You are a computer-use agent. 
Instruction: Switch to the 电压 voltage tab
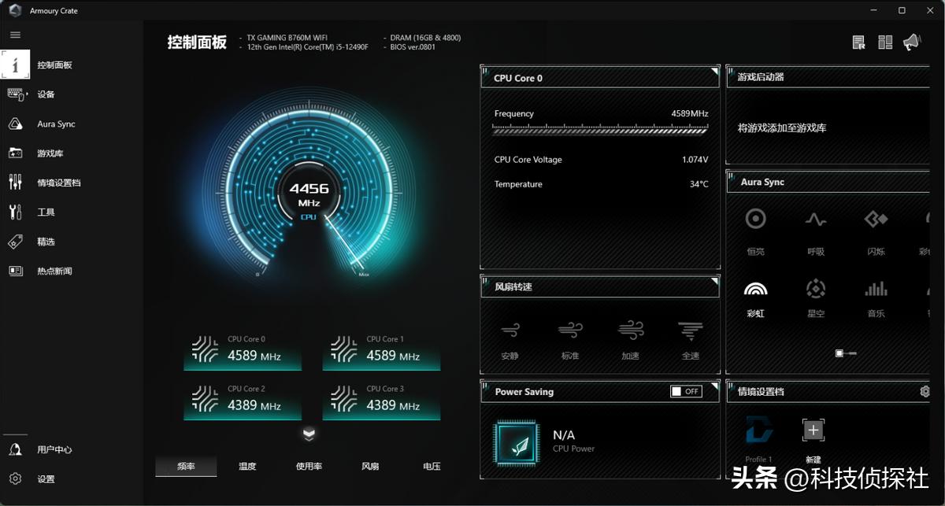[432, 466]
